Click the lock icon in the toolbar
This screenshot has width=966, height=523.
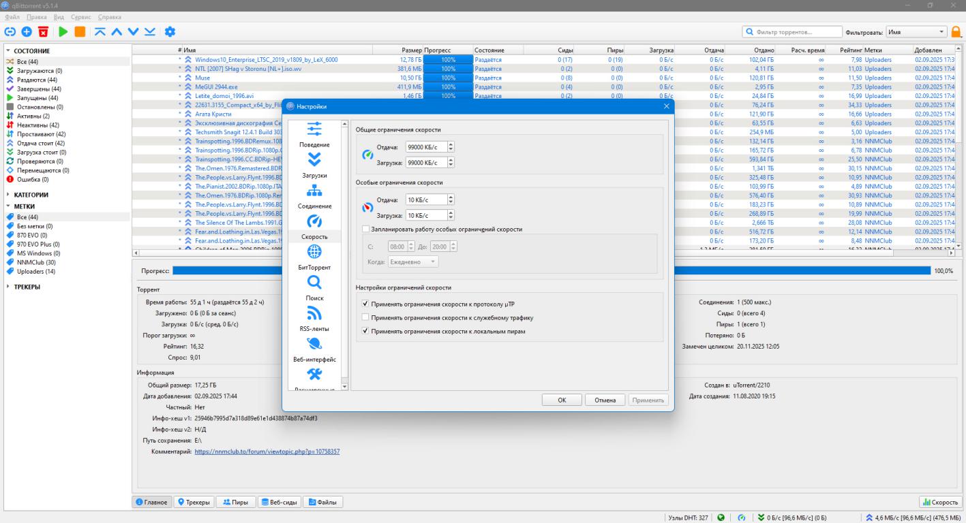[956, 32]
